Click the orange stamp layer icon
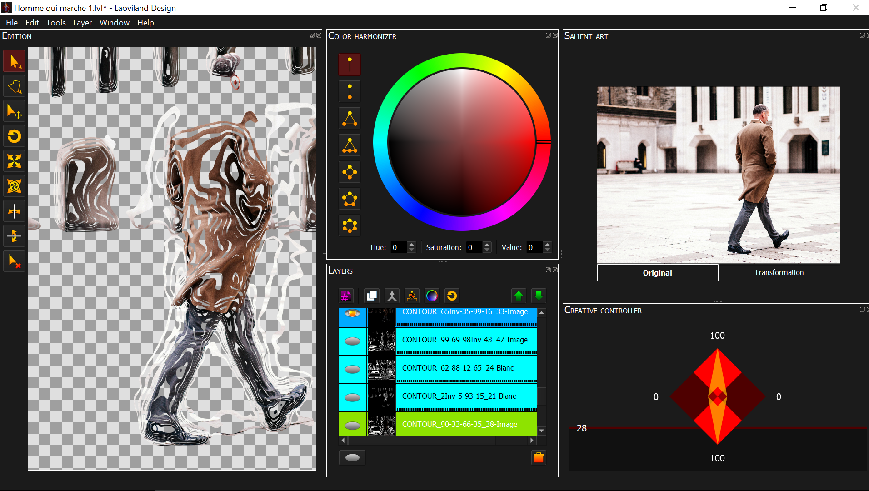This screenshot has height=491, width=869. [412, 296]
